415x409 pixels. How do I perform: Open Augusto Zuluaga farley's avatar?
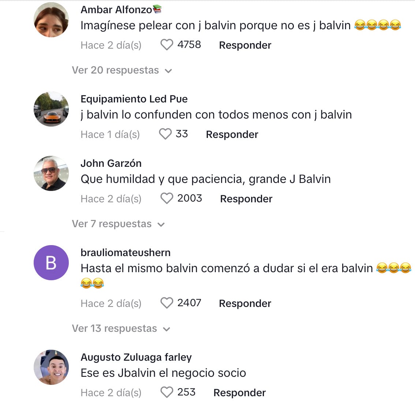pos(51,367)
